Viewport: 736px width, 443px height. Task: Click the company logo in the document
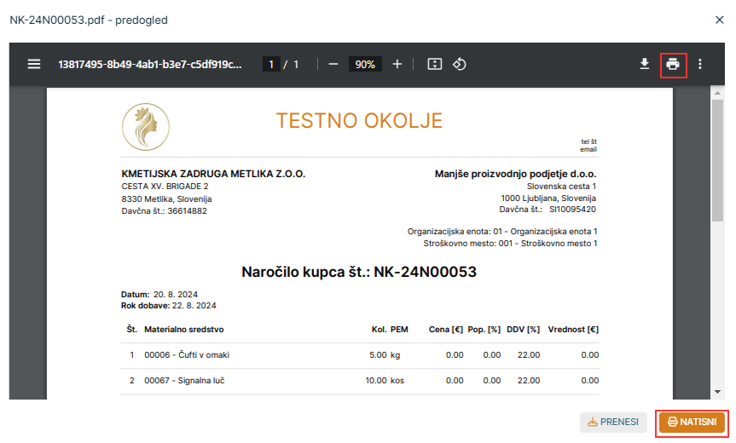click(x=146, y=124)
